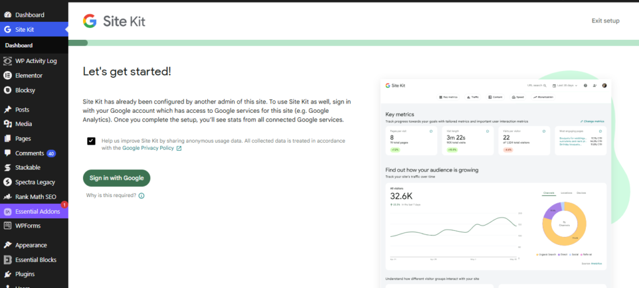
Task: Click the Site Kit title text in header
Action: [124, 21]
